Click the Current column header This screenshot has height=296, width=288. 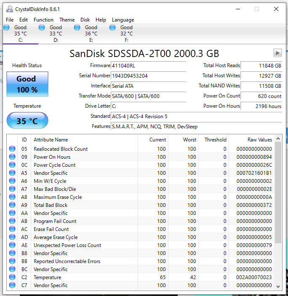pyautogui.click(x=153, y=140)
